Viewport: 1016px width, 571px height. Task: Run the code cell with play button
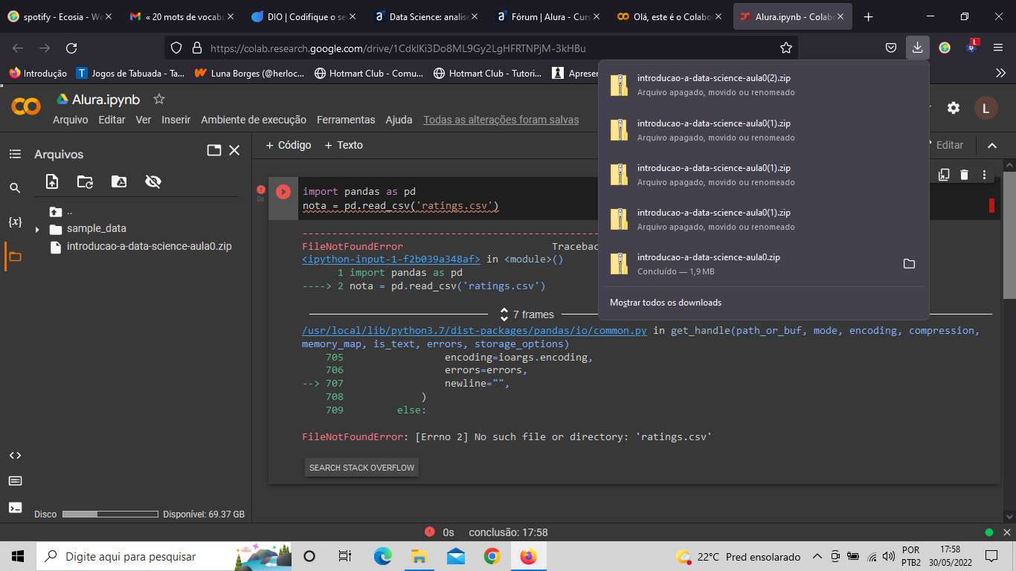point(283,192)
